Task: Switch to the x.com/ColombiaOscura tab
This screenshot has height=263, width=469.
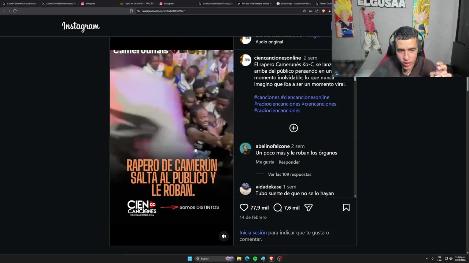Action: pyautogui.click(x=20, y=4)
